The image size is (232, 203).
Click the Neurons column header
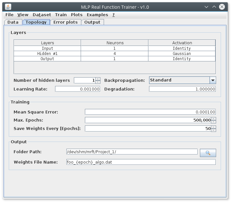(115, 43)
